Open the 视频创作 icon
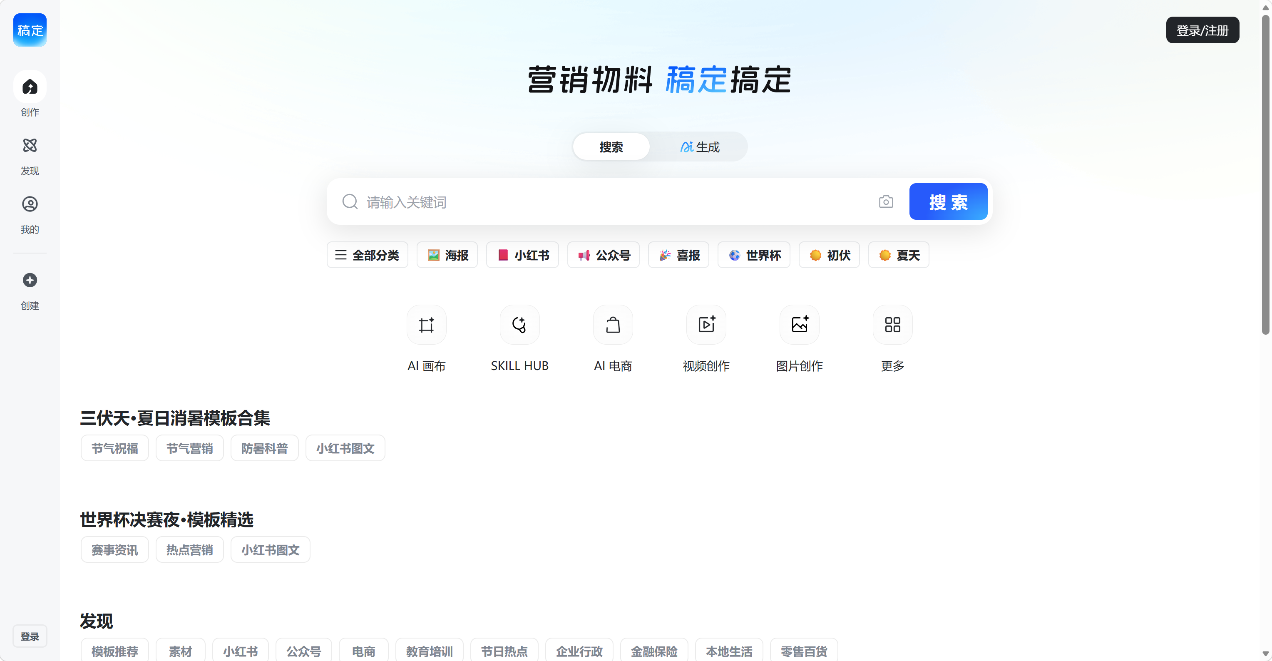Viewport: 1272px width, 661px height. pos(706,324)
